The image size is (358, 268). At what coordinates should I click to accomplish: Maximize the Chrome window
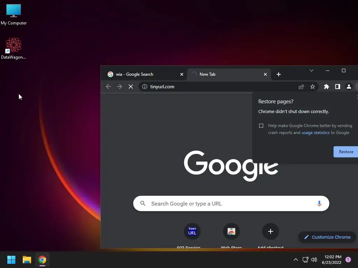pos(343,70)
